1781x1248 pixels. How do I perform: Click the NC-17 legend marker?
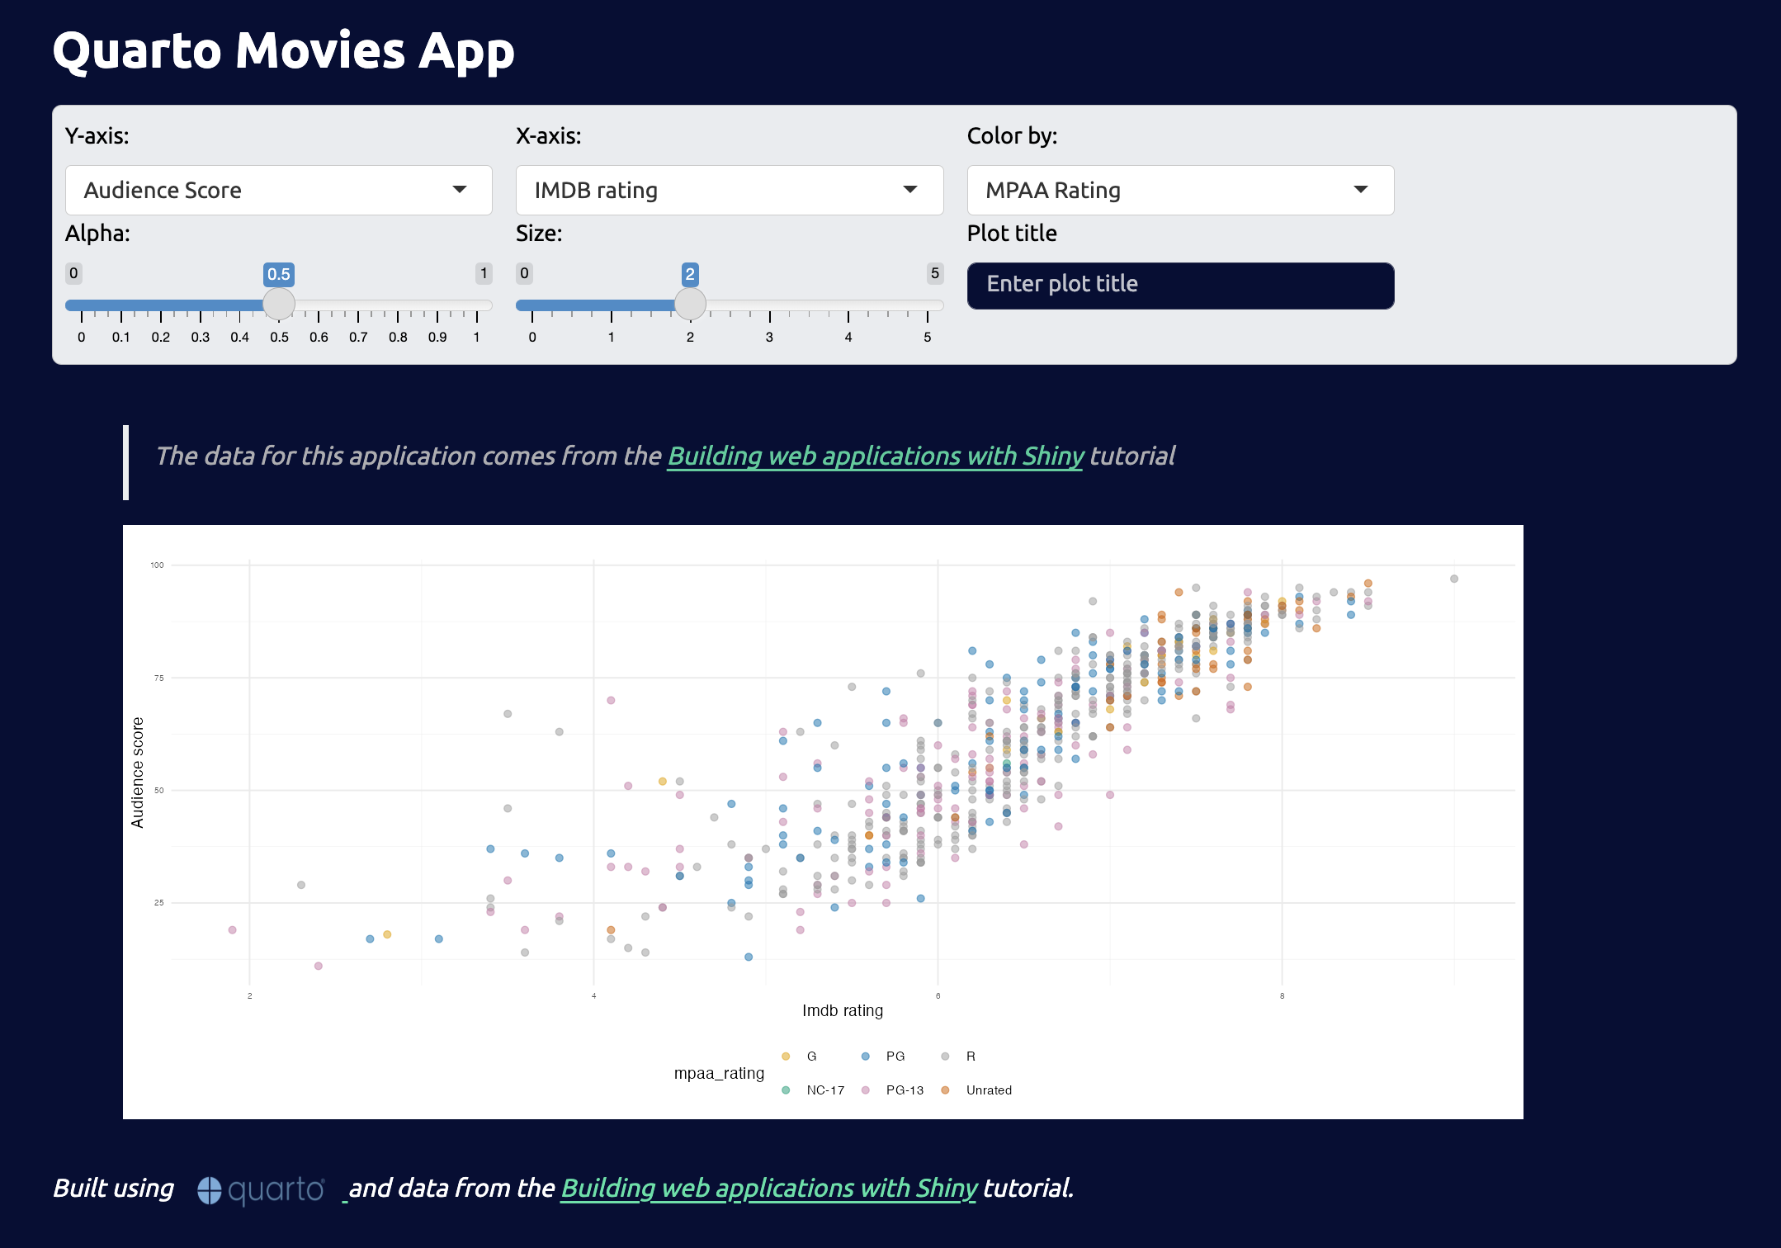pyautogui.click(x=785, y=1090)
